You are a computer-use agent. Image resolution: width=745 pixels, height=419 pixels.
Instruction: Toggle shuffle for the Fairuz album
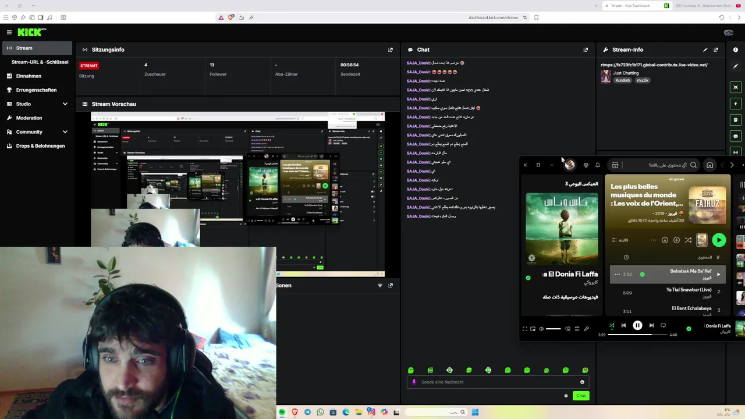pyautogui.click(x=688, y=240)
